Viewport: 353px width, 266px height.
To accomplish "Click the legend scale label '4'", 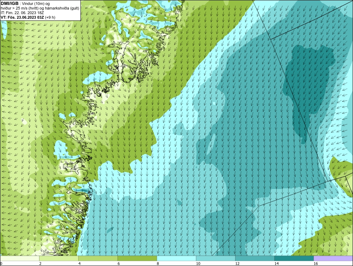I will 79,264.
